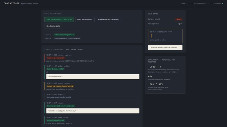
Task: Click the Active promise 'open' value
Action: (x=180, y=24)
